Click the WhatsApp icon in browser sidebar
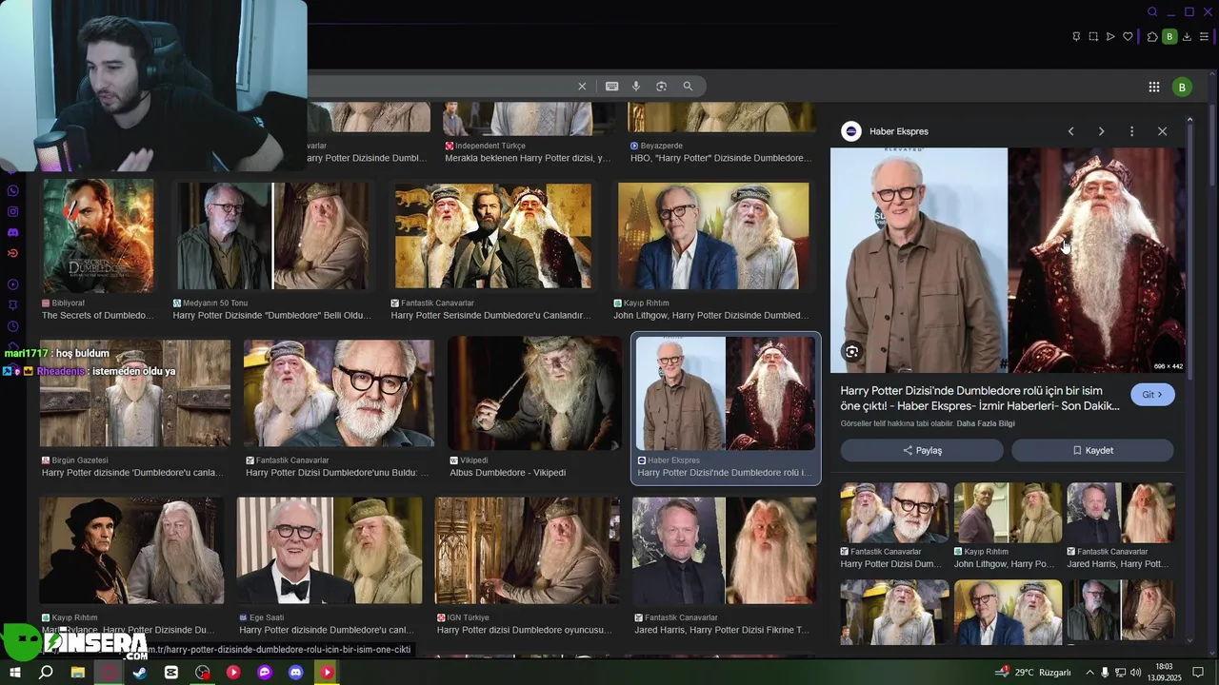 tap(13, 191)
